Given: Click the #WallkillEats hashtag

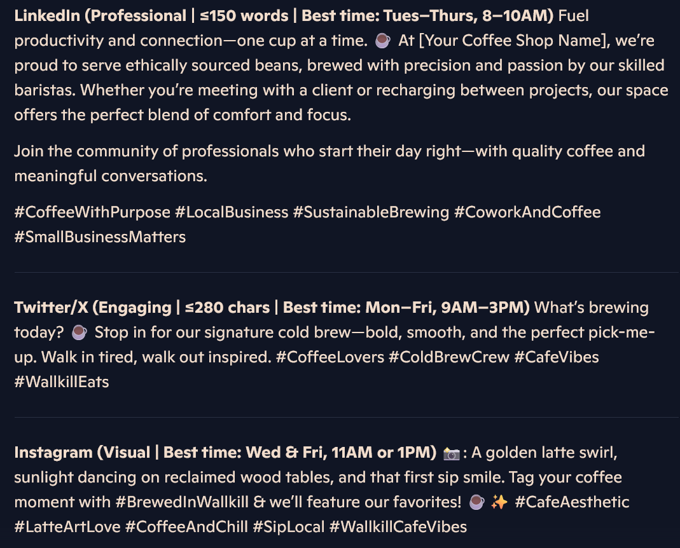Looking at the screenshot, I should point(62,382).
